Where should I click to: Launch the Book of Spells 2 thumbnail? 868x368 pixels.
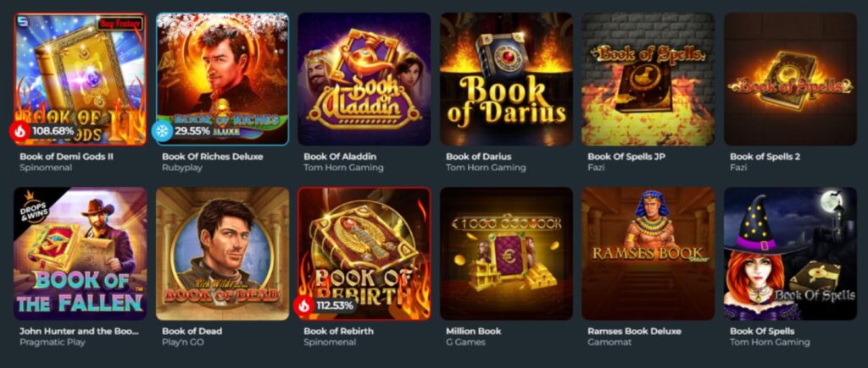point(791,79)
